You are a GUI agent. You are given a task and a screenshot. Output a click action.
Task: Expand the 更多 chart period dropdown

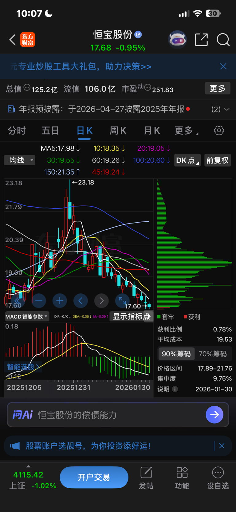[186, 131]
